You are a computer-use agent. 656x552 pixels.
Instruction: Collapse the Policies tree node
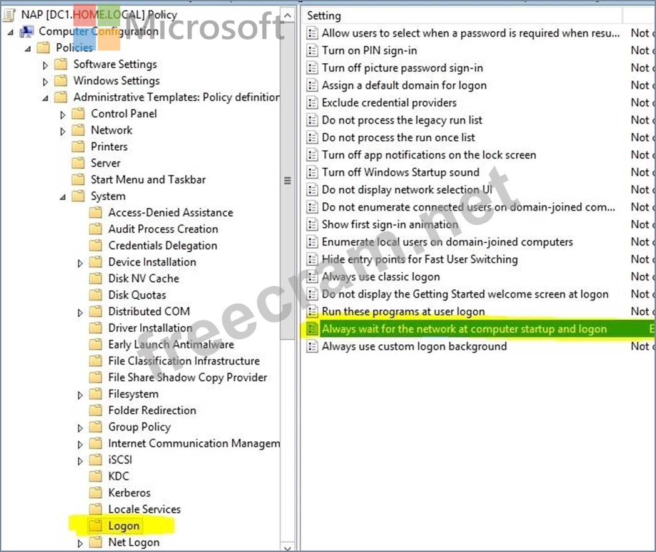click(x=28, y=49)
